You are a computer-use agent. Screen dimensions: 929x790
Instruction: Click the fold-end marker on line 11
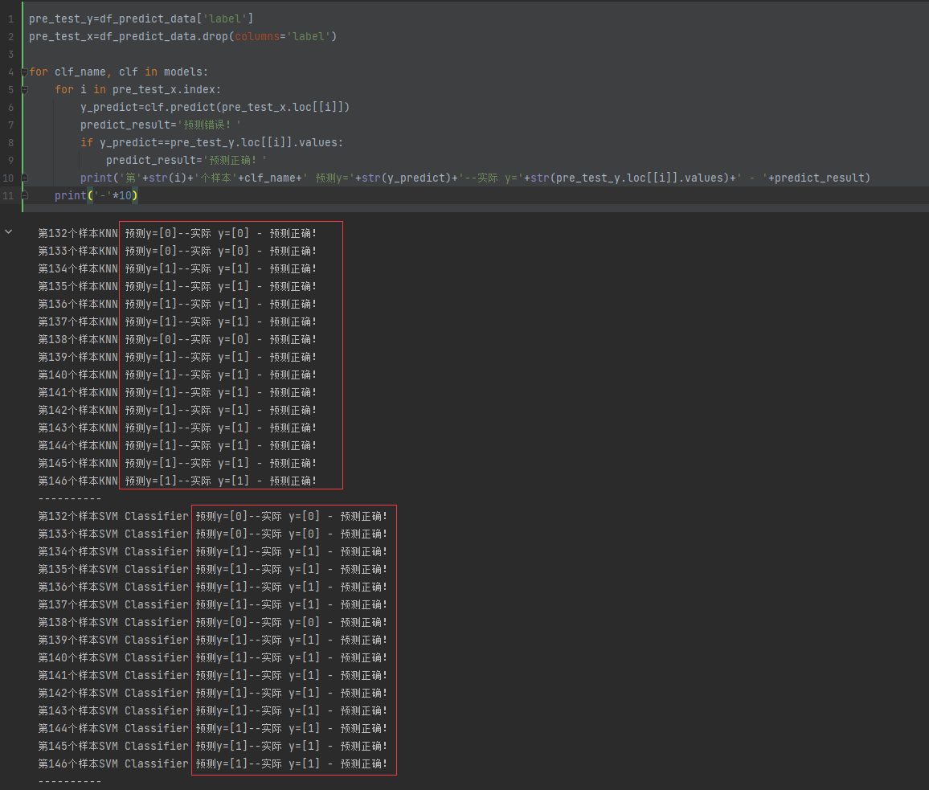(24, 196)
